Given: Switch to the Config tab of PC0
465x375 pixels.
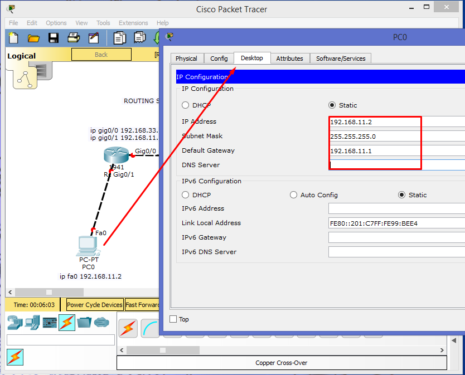Looking at the screenshot, I should click(x=219, y=58).
